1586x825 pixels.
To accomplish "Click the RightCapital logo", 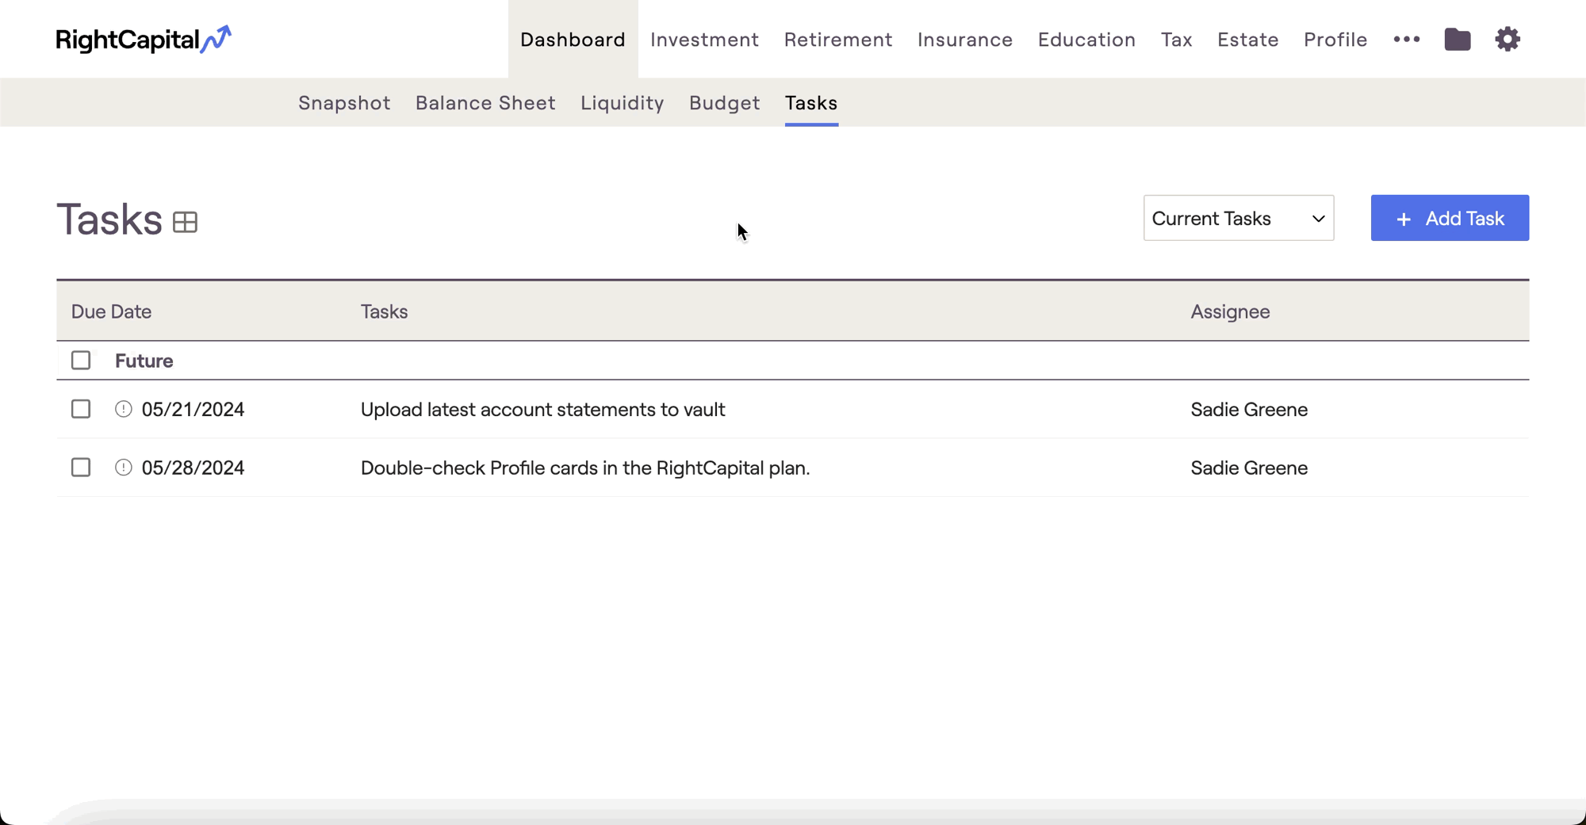I will coord(144,40).
